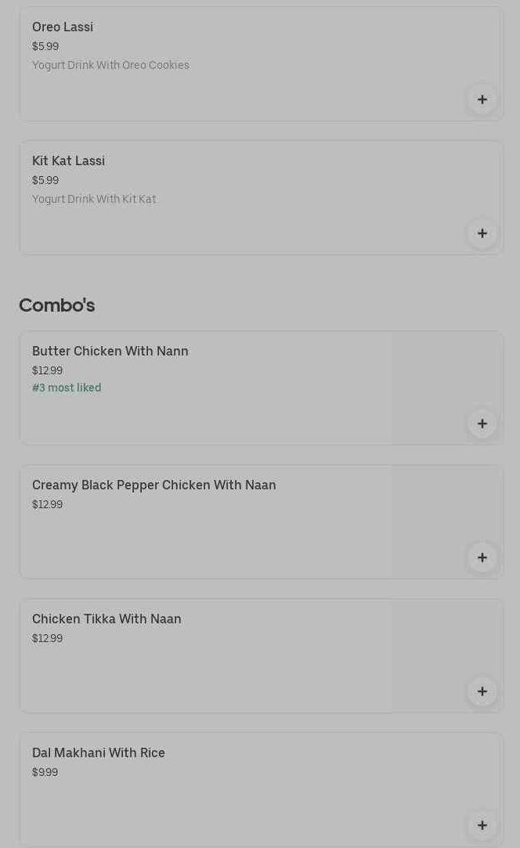520x848 pixels.
Task: Open the Kit Kat Lassi item title
Action: (x=68, y=161)
